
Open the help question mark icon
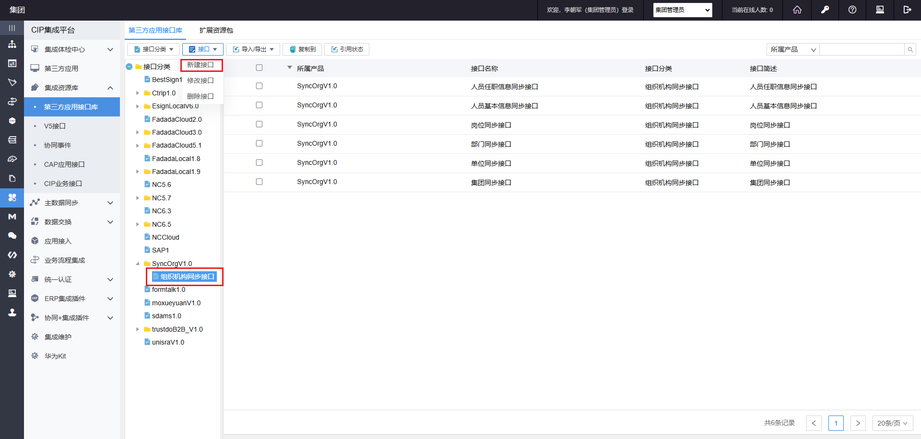[852, 10]
